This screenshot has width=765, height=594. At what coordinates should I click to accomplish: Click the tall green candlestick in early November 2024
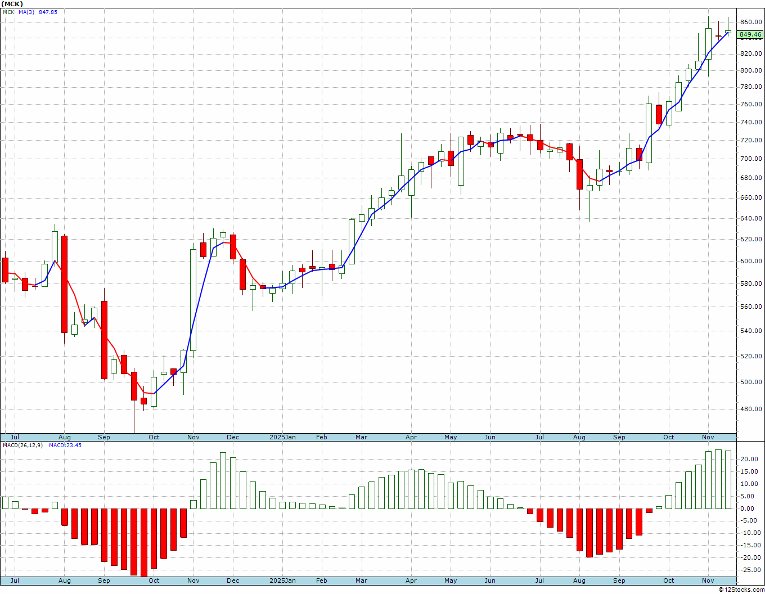coord(193,300)
